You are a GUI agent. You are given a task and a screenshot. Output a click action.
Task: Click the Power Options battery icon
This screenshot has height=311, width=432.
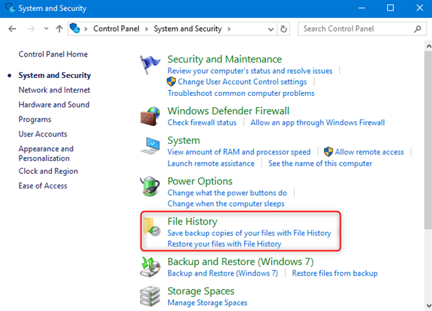[x=150, y=186]
